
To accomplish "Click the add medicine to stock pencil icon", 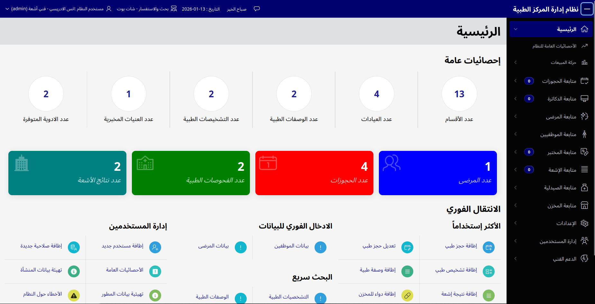I will [407, 295].
